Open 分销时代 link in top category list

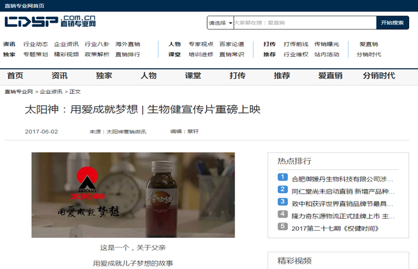point(368,54)
